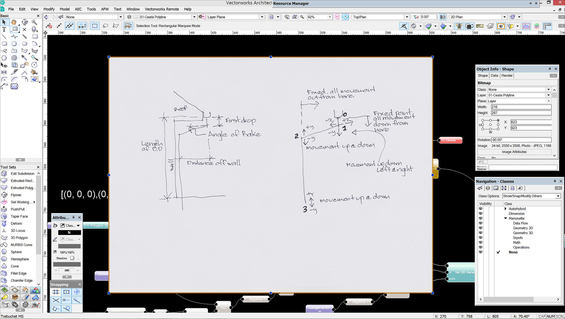Open the 2D Plan render mode dropdown
Viewport: 565px width, 319px height.
point(478,17)
